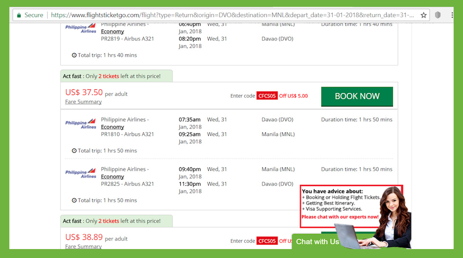Click clock icon on PR1810 total trip row

tap(74, 150)
